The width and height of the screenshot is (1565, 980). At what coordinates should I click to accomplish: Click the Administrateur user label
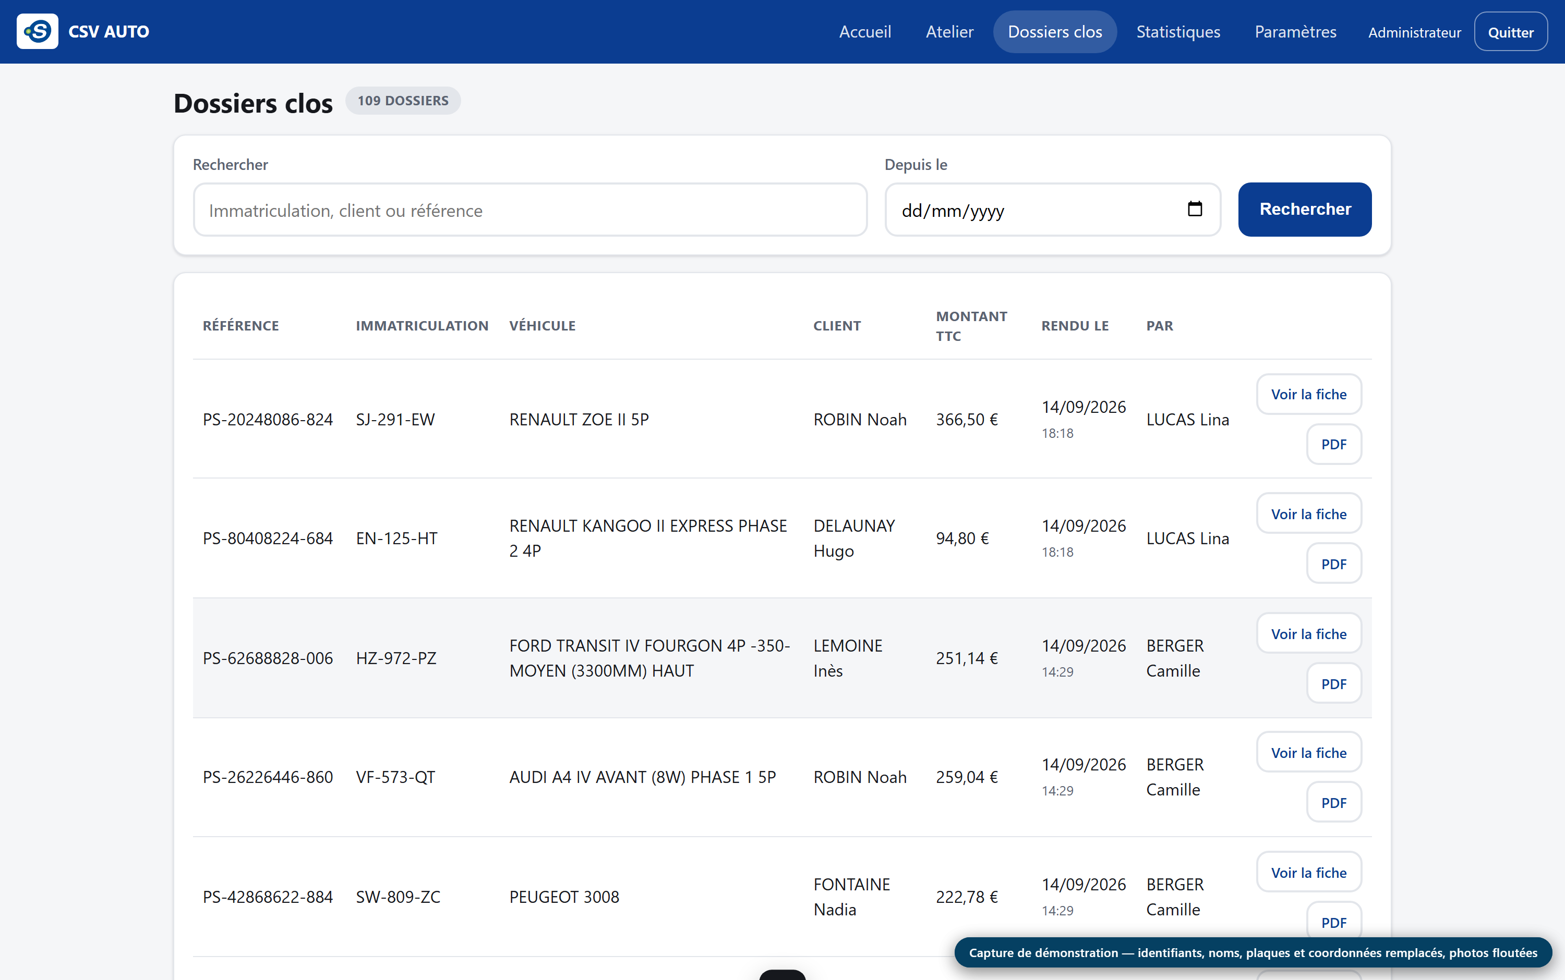coord(1415,32)
